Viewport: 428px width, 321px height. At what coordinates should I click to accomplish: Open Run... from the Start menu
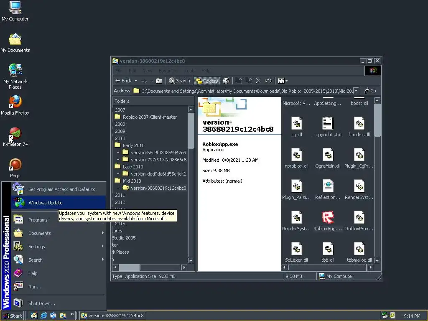59,287
